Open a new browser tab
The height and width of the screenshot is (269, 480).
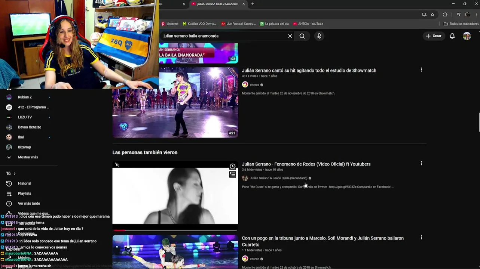(253, 4)
